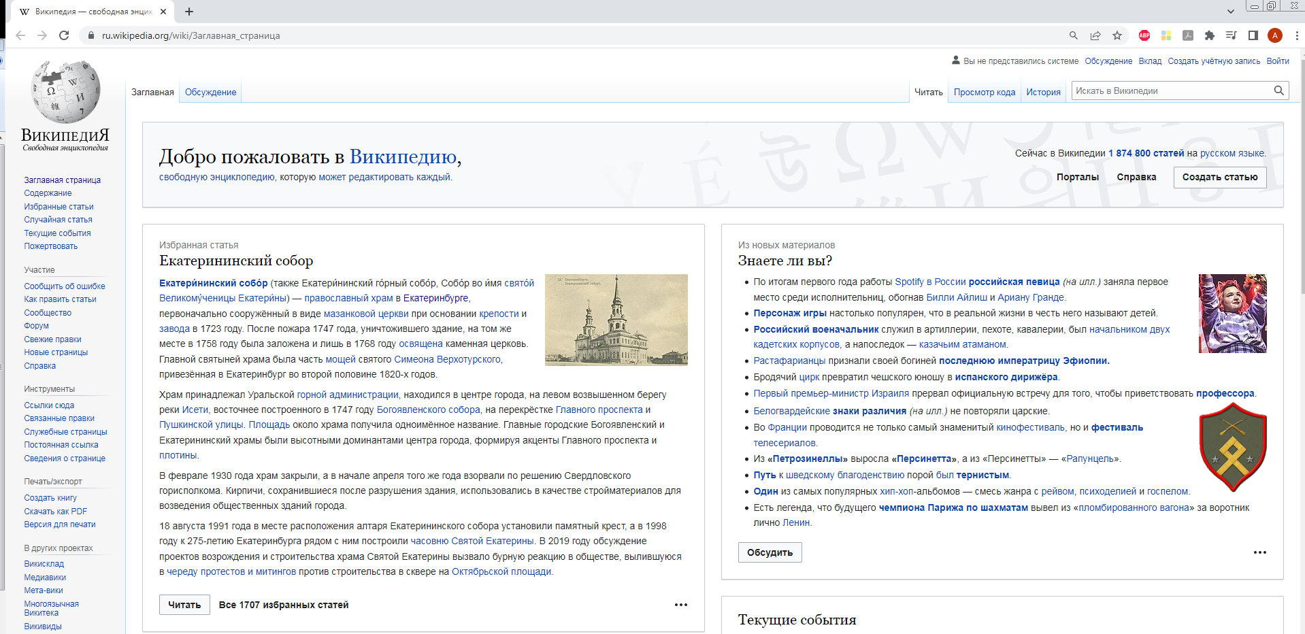Viewport: 1305px width, 634px height.
Task: Click the user silhouette icon near 'Вы не представились'
Action: coord(956,61)
